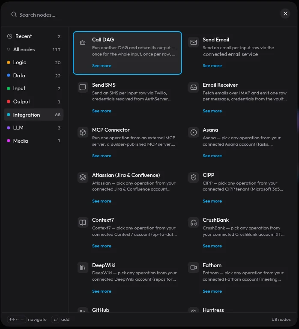Open the Recent category
This screenshot has height=329, width=299.
point(34,36)
